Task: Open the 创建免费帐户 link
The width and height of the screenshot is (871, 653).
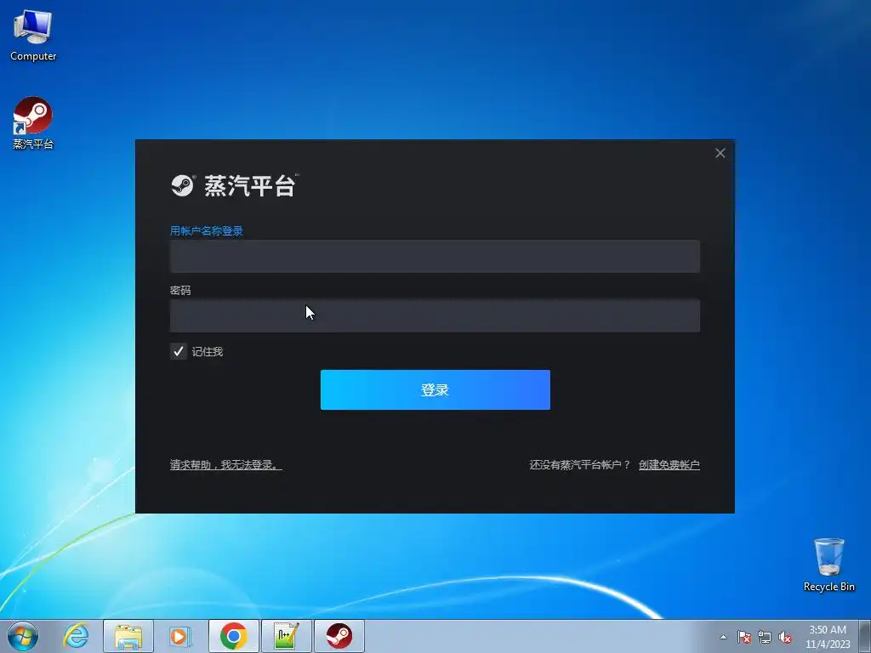Action: pos(669,465)
